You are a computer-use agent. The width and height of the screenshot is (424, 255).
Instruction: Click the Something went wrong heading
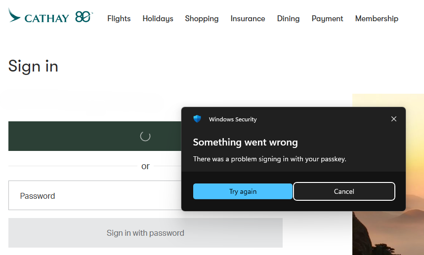245,143
